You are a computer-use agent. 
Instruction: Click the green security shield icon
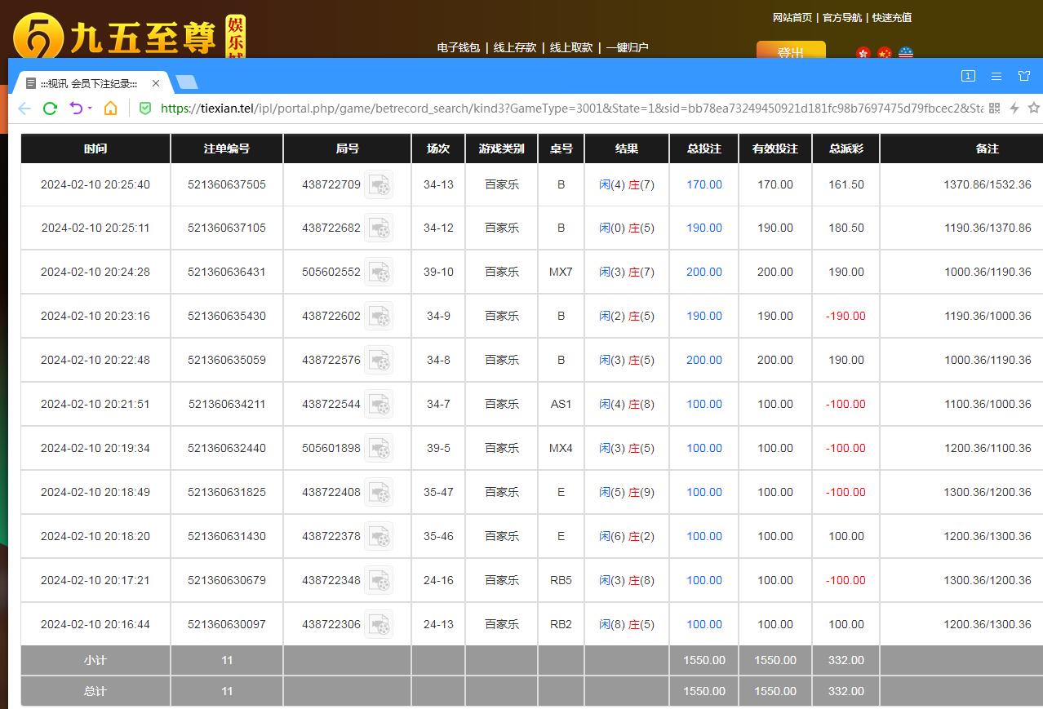pos(145,109)
